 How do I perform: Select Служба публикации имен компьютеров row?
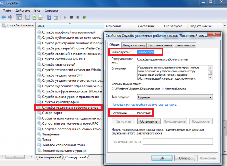click(x=70, y=37)
